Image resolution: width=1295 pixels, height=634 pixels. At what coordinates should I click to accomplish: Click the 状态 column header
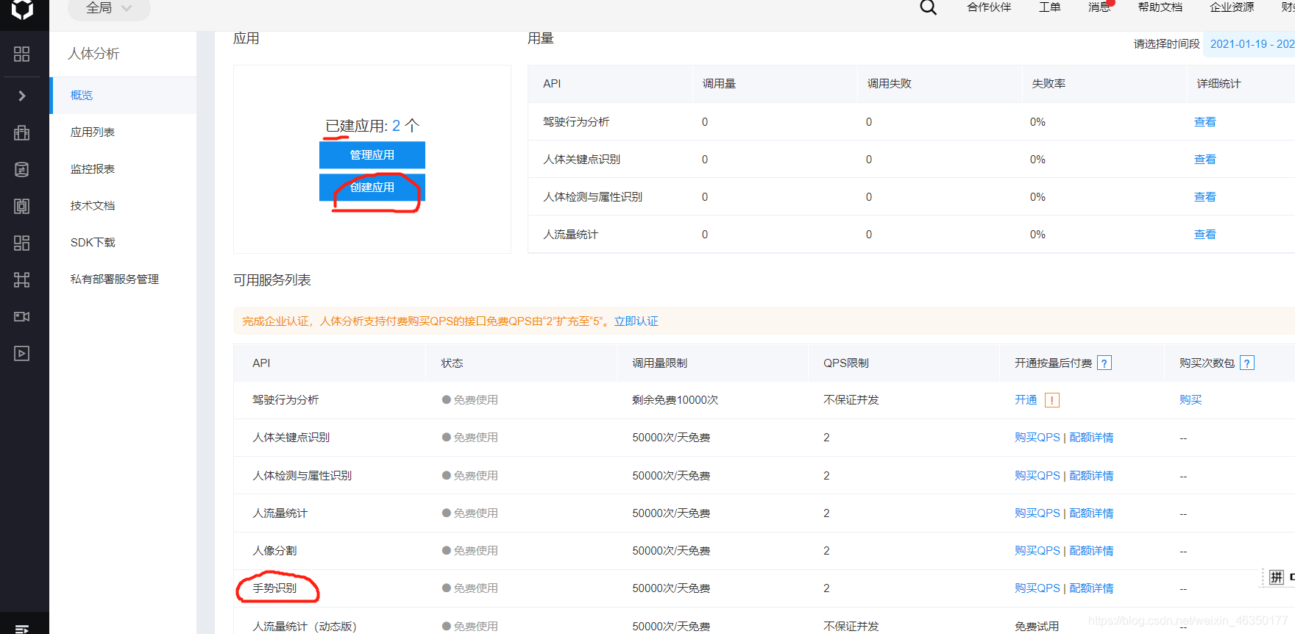[x=452, y=363]
